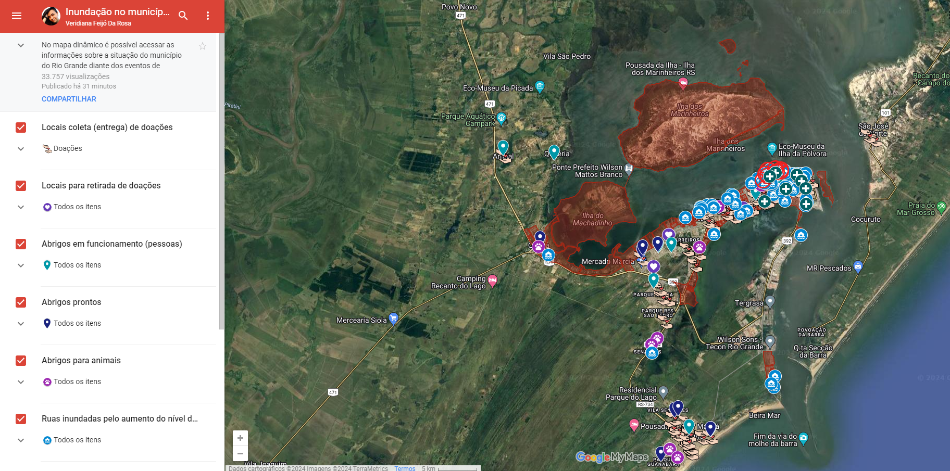Image resolution: width=950 pixels, height=471 pixels.
Task: Click the COMPARTILHAR link
Action: 69,99
